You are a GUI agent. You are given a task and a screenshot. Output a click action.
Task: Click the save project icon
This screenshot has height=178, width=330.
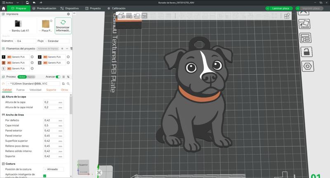coord(27,2)
